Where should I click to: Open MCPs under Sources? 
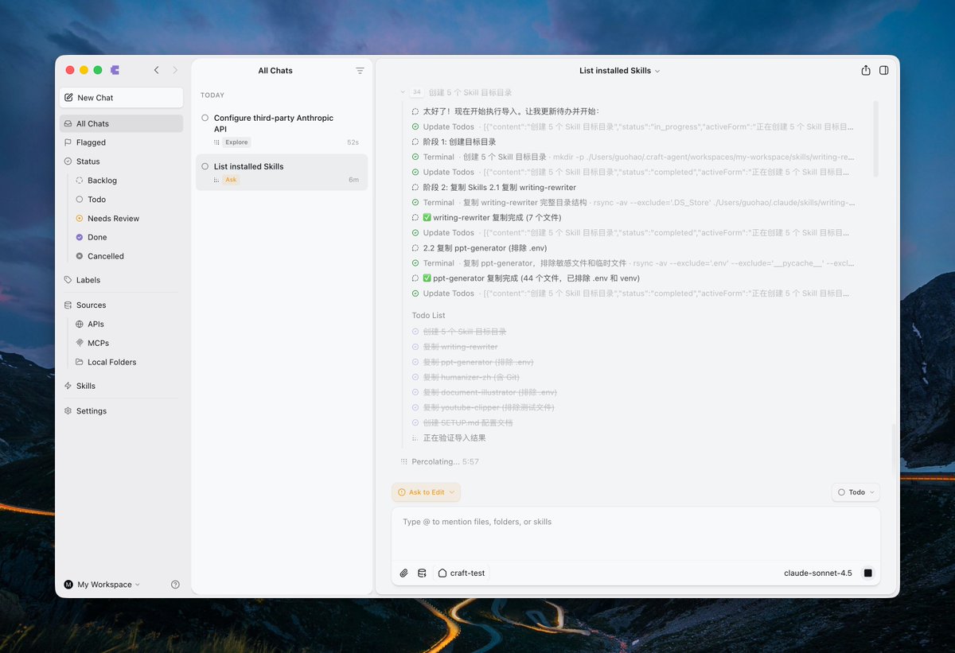pos(127,343)
